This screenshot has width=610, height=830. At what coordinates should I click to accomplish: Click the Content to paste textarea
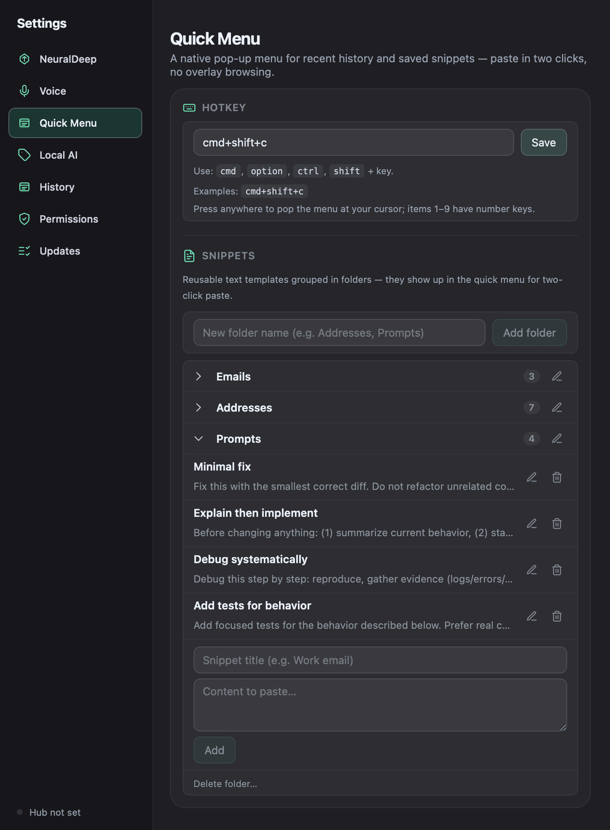point(380,705)
